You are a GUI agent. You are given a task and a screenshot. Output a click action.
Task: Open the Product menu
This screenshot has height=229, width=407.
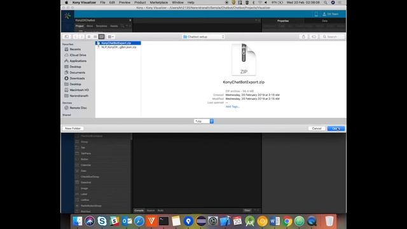pos(140,3)
